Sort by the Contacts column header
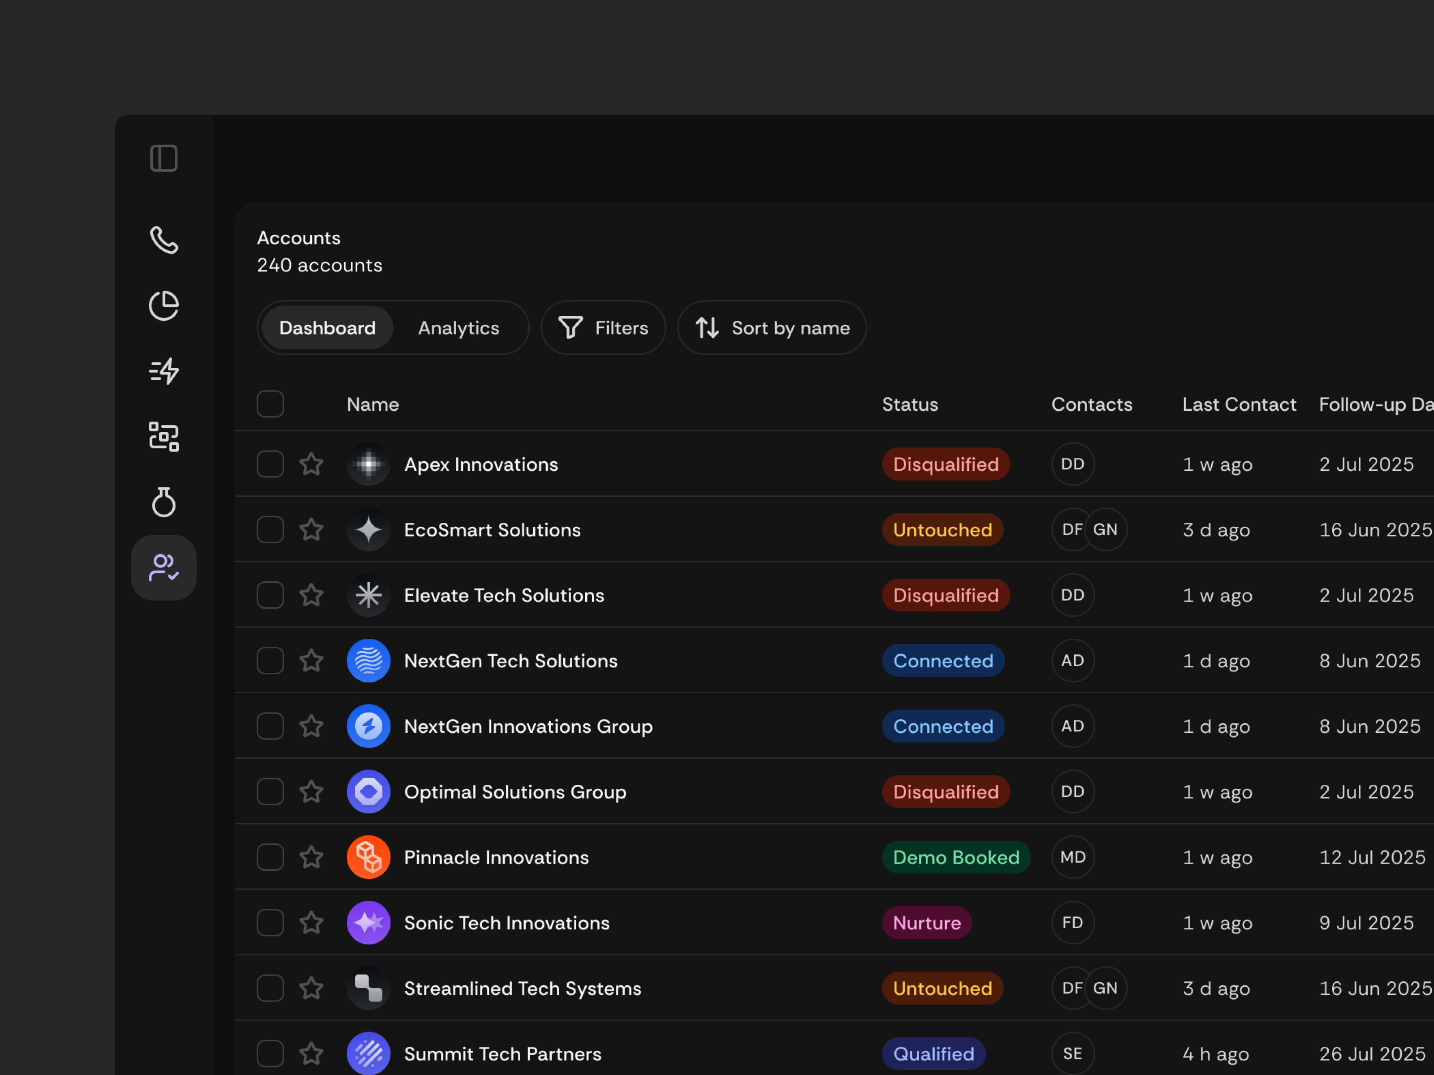The width and height of the screenshot is (1434, 1075). tap(1092, 404)
